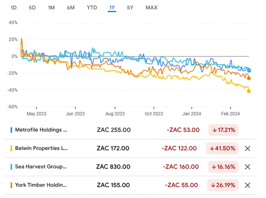
Task: Click the orange York Timber color swatch
Action: click(x=11, y=185)
